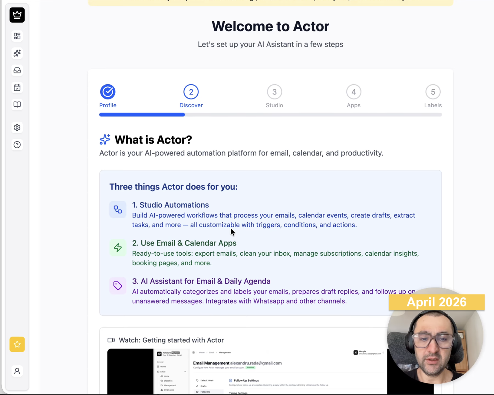Open the inbox sidebar icon
Viewport: 494px width, 395px height.
[x=17, y=70]
